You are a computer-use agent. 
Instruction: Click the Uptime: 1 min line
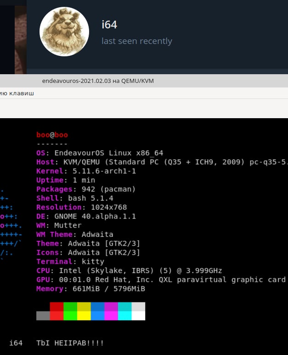tap(66, 180)
